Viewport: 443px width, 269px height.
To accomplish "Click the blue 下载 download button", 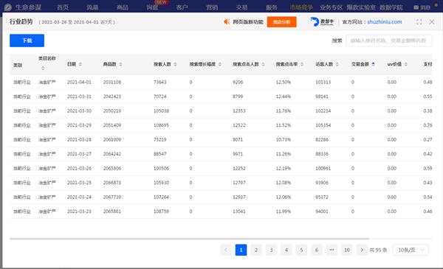I will click(27, 41).
